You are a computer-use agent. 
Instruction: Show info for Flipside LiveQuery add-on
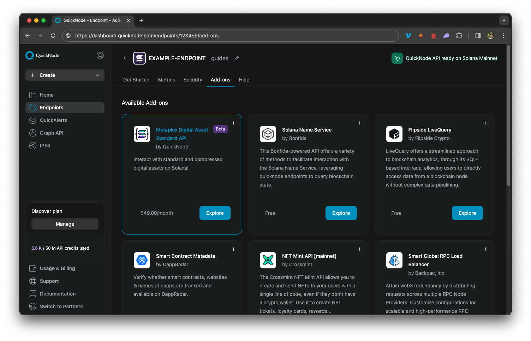coord(486,123)
